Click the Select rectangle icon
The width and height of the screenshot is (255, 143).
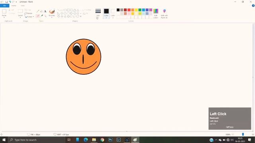point(20,11)
